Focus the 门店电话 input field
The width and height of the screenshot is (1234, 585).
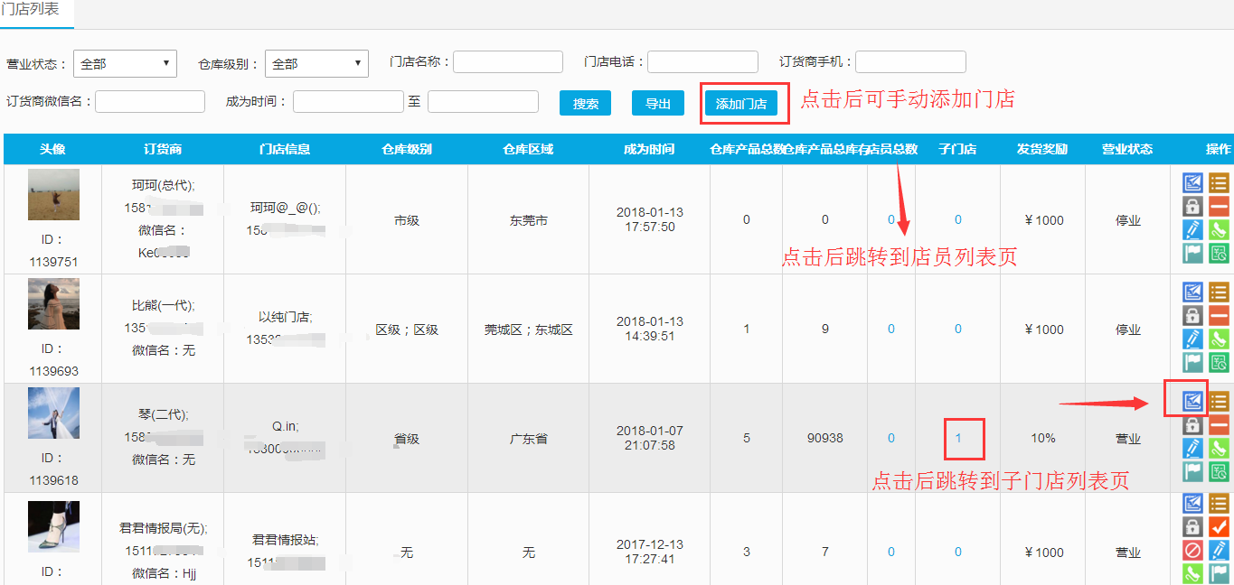click(702, 62)
